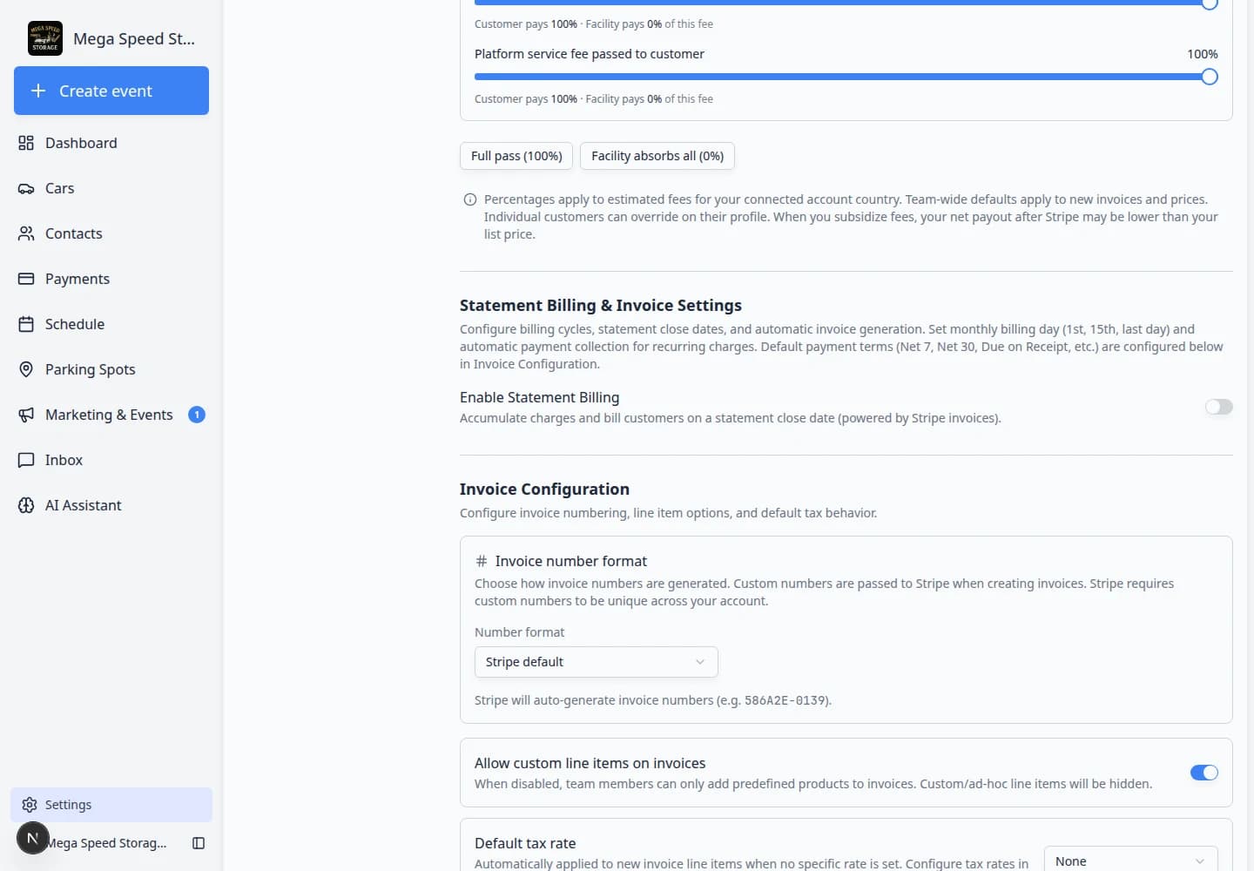Open Settings in the sidebar
Screen dimensions: 1254x871
[111, 805]
